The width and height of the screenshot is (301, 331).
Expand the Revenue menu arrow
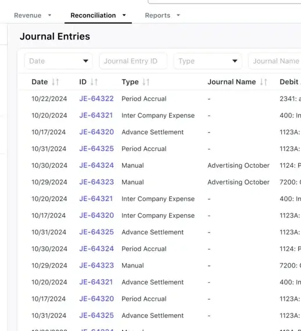[49, 15]
